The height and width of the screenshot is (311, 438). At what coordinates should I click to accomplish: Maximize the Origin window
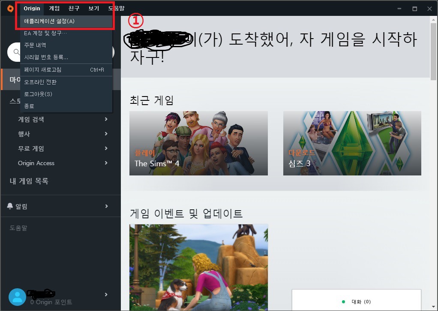coord(415,9)
